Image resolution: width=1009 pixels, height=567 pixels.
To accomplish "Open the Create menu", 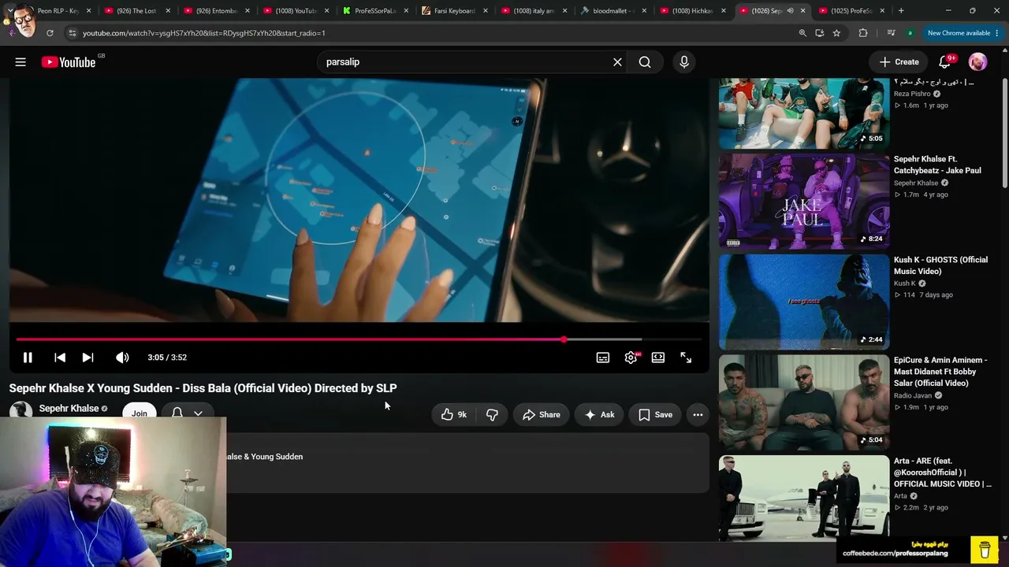I will [899, 62].
